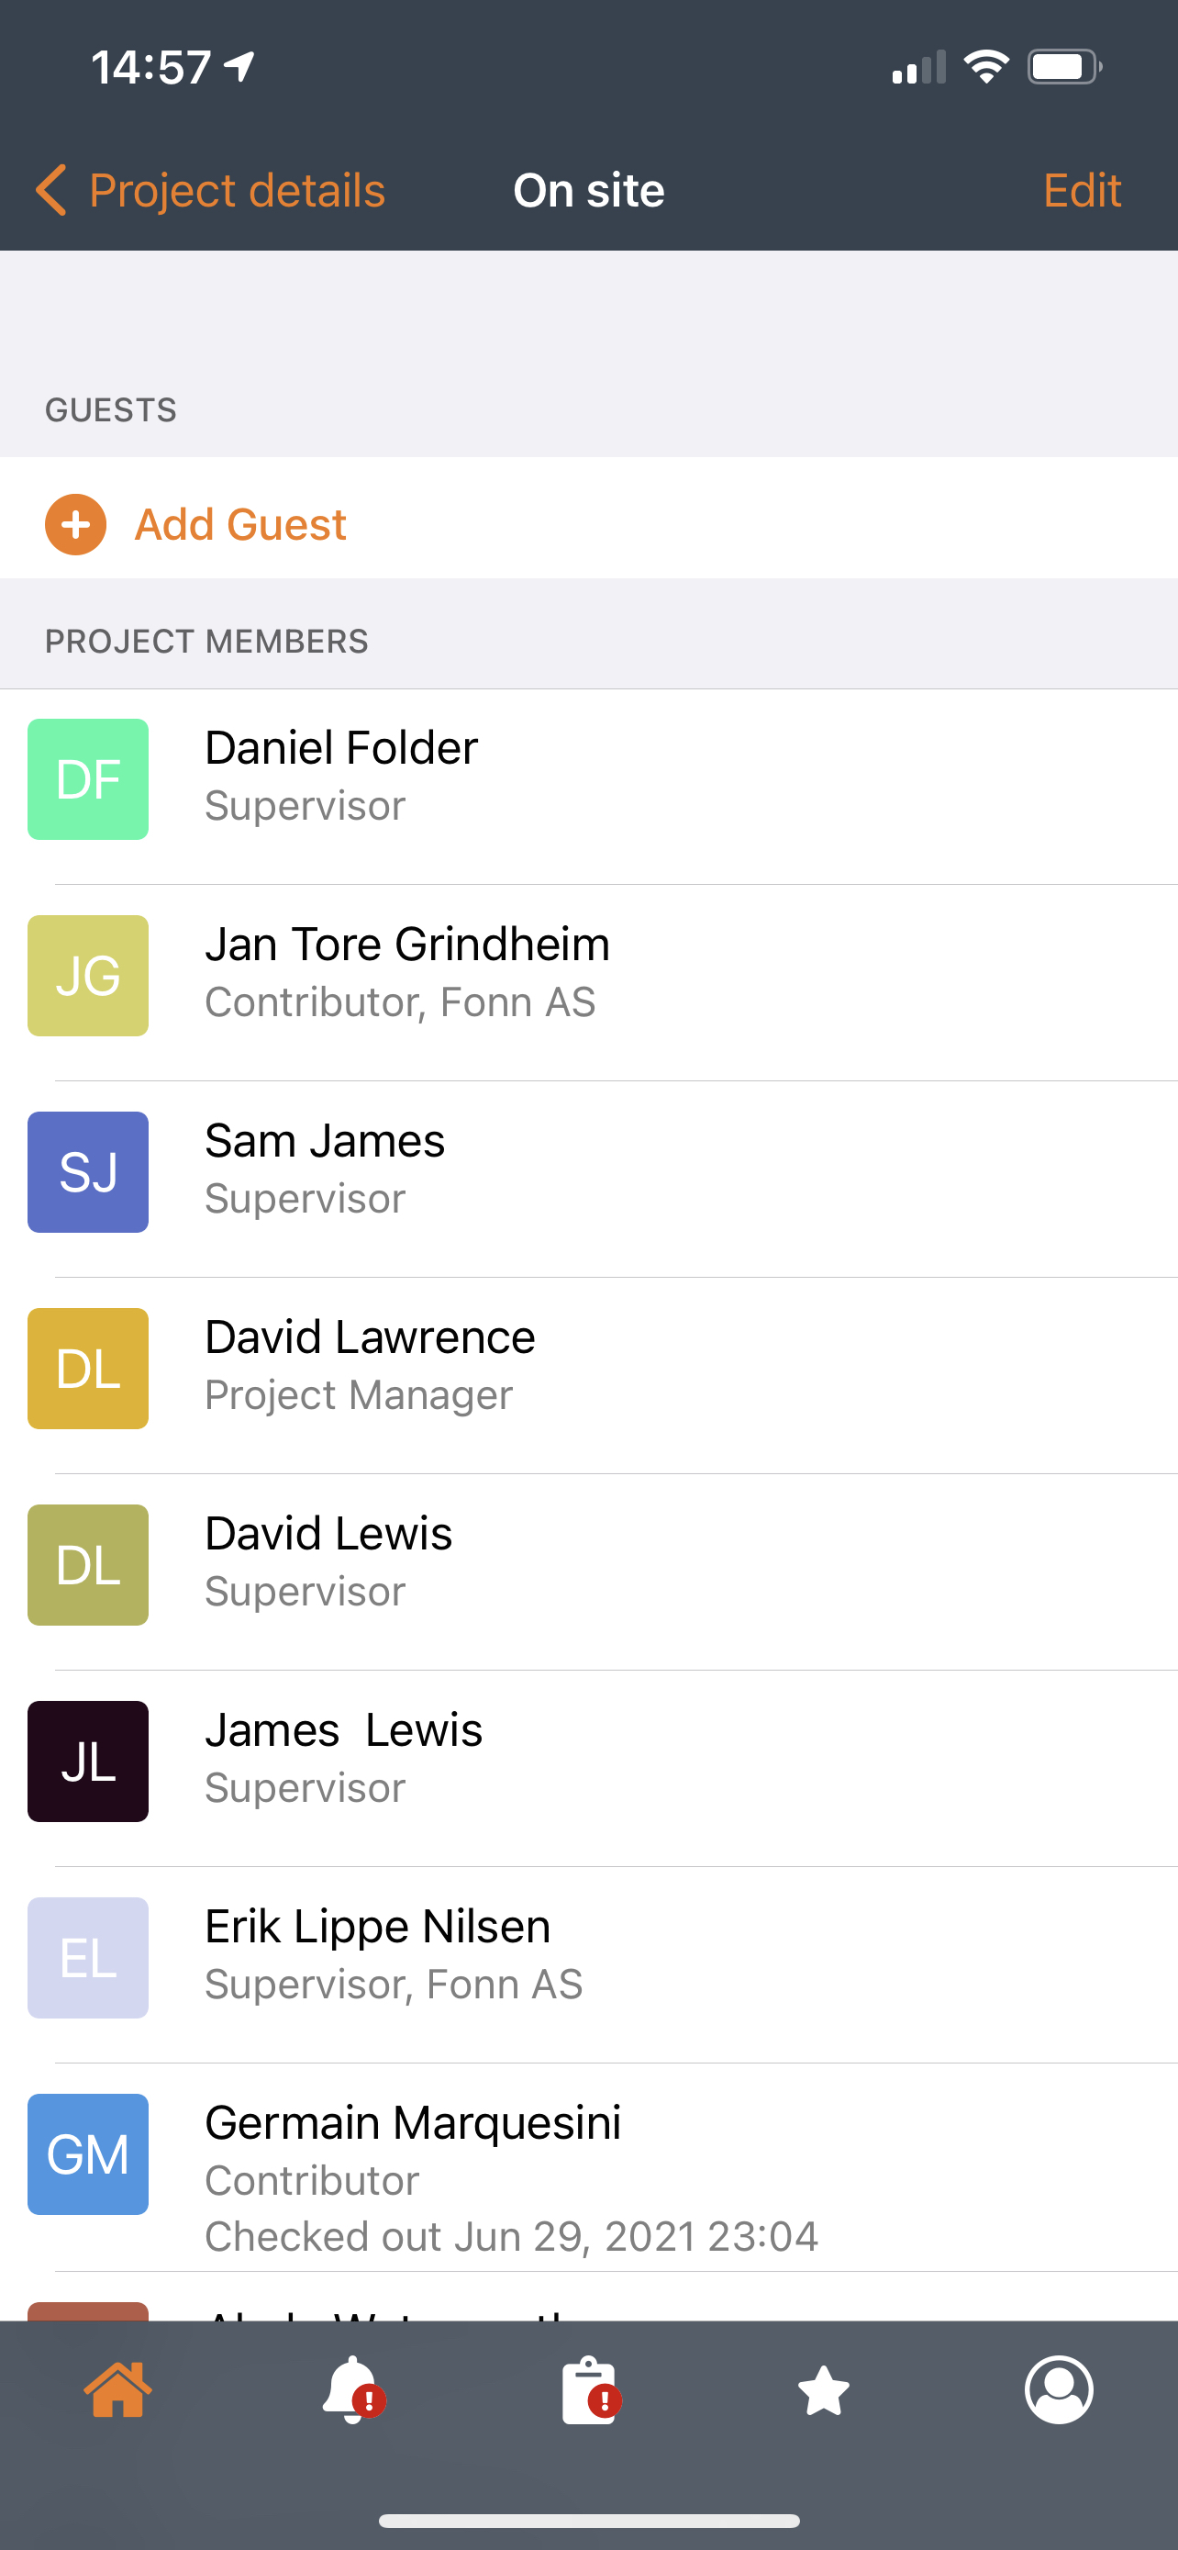Tap the Edit button
The height and width of the screenshot is (2550, 1178).
[x=1082, y=190]
